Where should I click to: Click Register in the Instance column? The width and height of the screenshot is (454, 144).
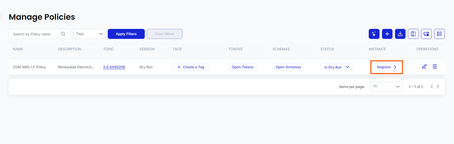pyautogui.click(x=387, y=67)
